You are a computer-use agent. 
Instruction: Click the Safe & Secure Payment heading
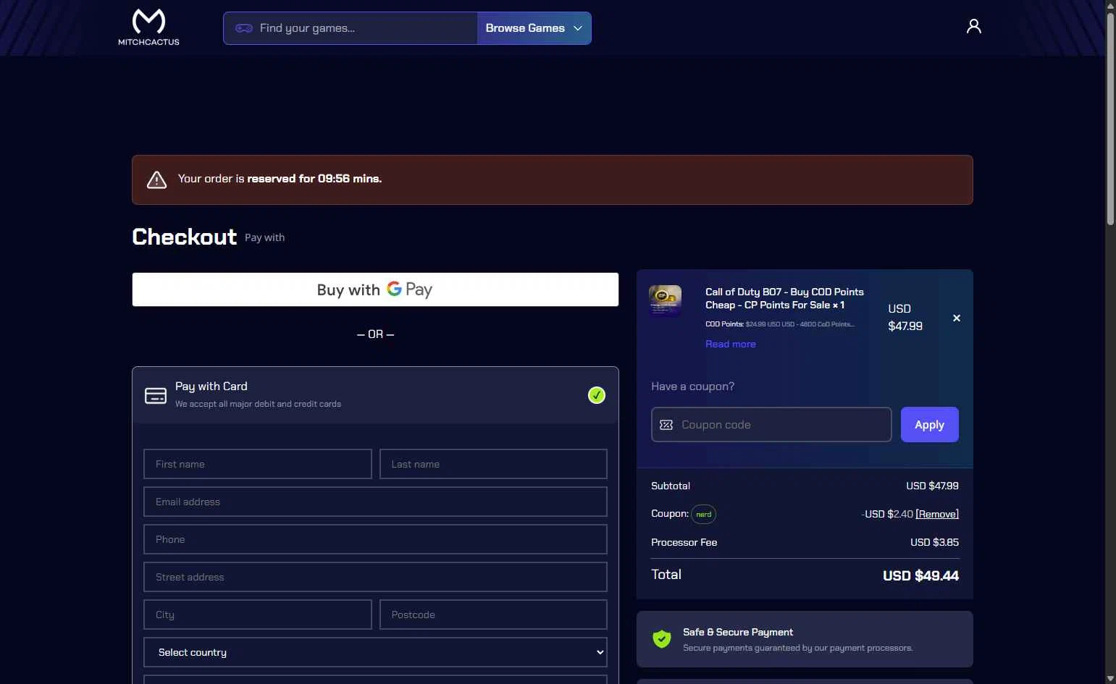click(737, 632)
